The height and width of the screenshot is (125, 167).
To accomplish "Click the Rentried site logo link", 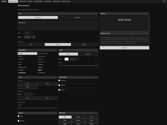I will tap(4, 1).
